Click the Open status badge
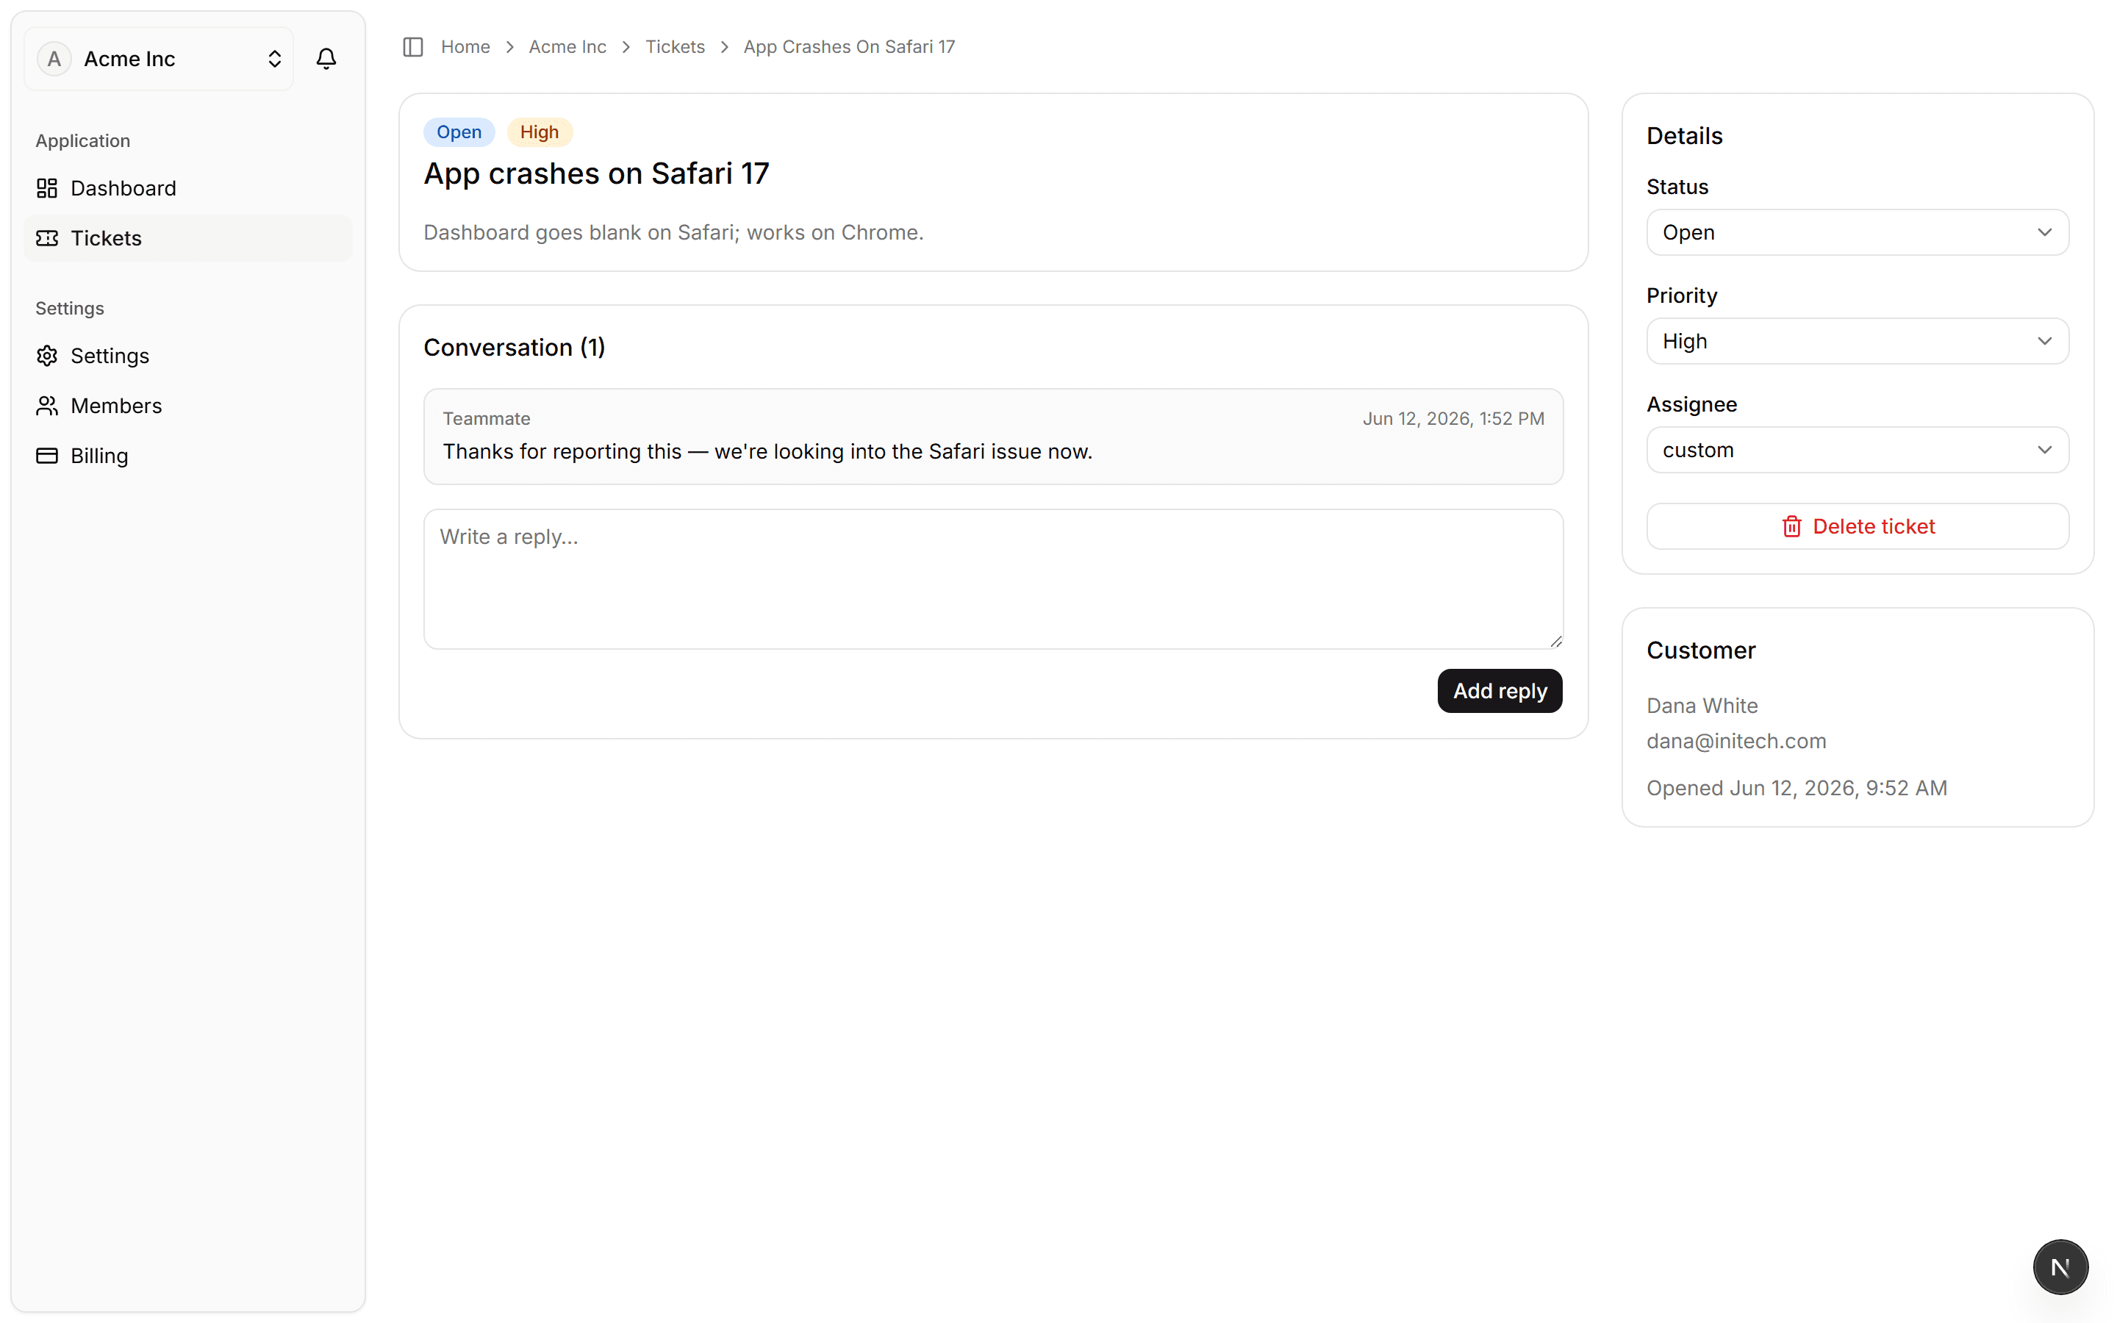 (x=459, y=132)
